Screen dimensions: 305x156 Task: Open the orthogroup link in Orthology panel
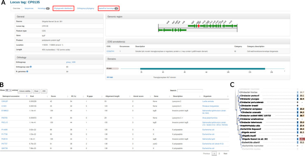pyautogui.click(x=71, y=62)
